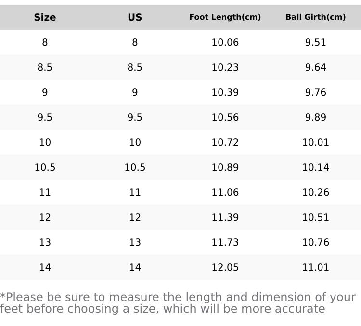Select the Foot Length(cm) column header
Image resolution: width=361 pixels, height=326 pixels.
click(225, 17)
